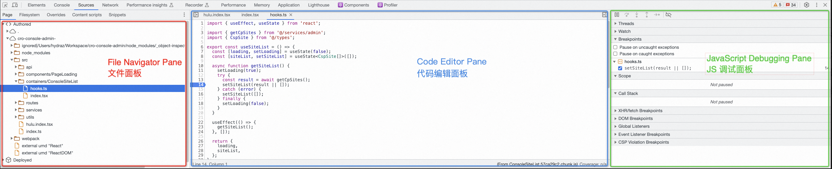Screen dimensions: 832x169
Task: Switch to Overrides navigator tab
Action: click(56, 15)
